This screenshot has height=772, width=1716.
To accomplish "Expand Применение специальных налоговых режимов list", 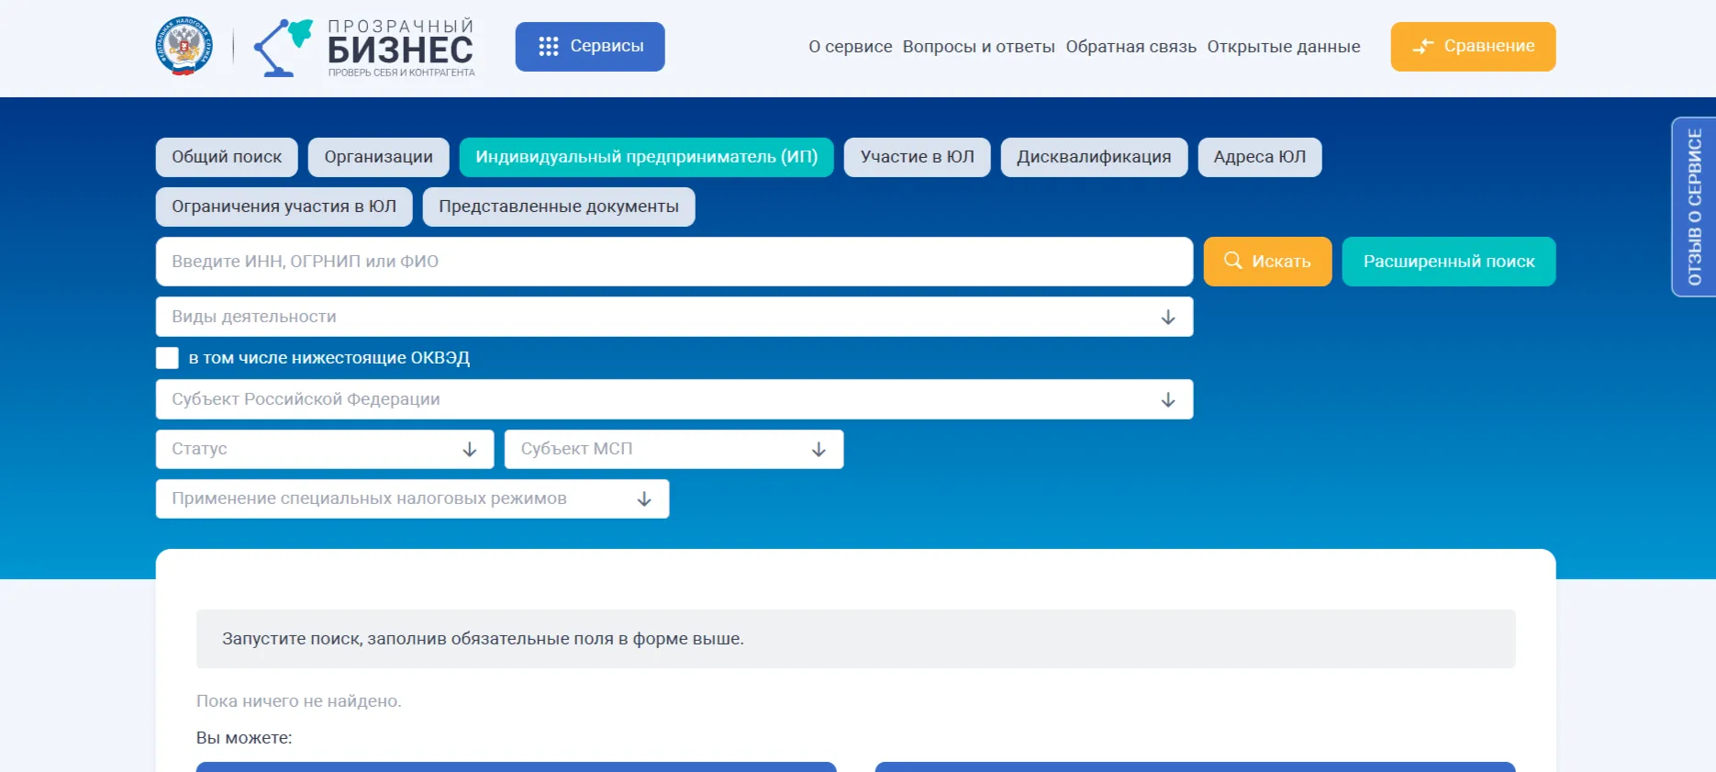I will 412,498.
